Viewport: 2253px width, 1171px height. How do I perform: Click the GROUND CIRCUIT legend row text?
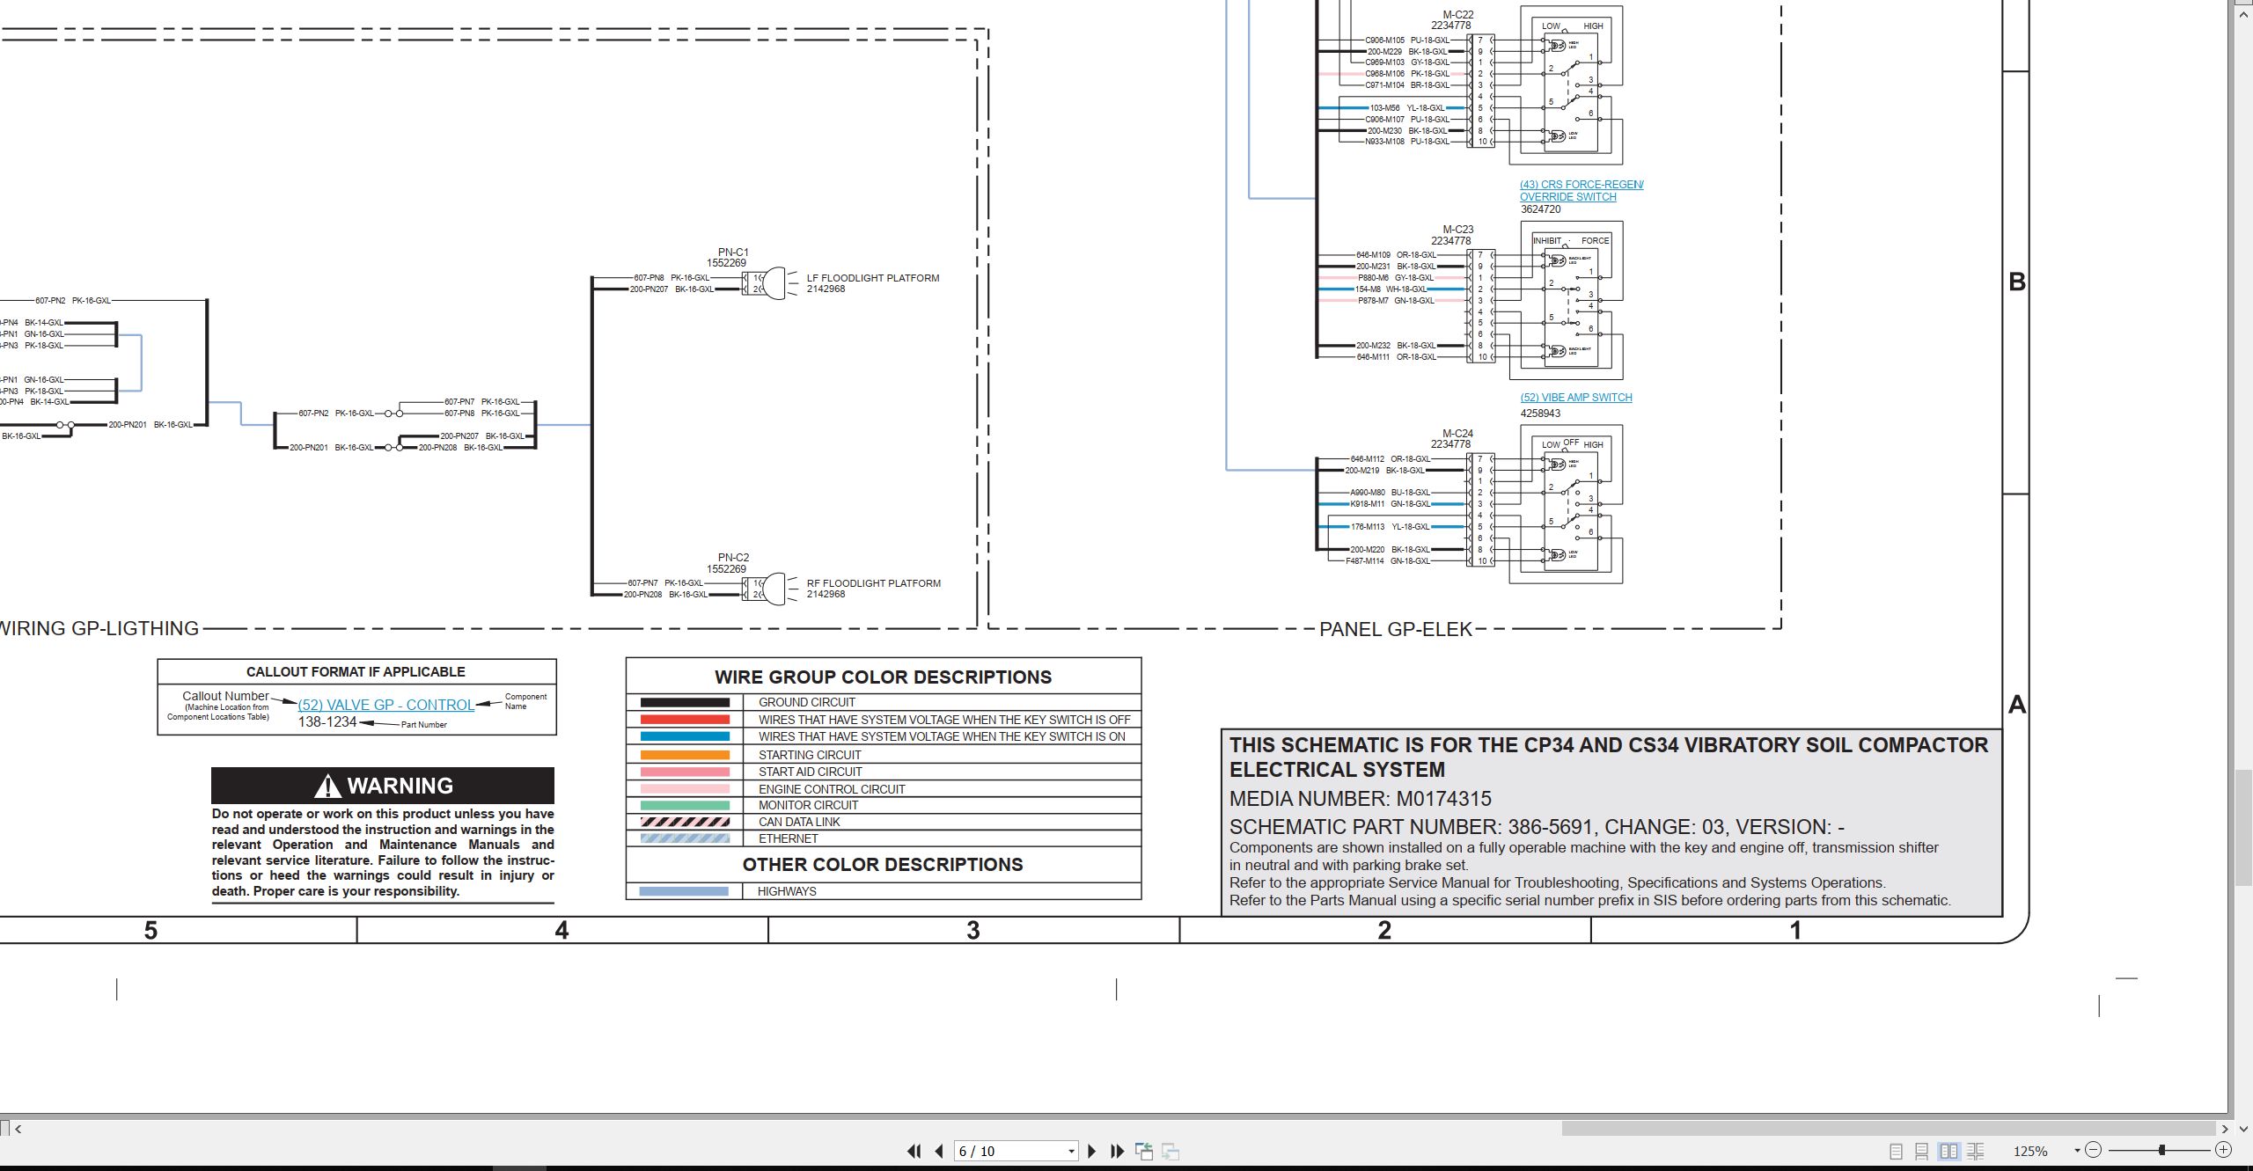pos(806,702)
